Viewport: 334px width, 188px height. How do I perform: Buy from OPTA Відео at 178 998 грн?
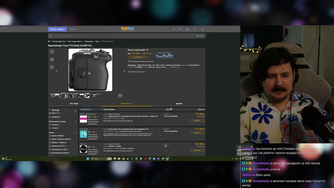[x=197, y=133]
